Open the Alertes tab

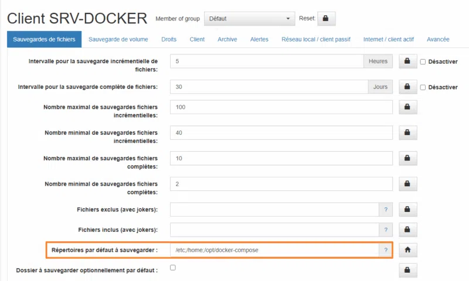[x=259, y=39]
